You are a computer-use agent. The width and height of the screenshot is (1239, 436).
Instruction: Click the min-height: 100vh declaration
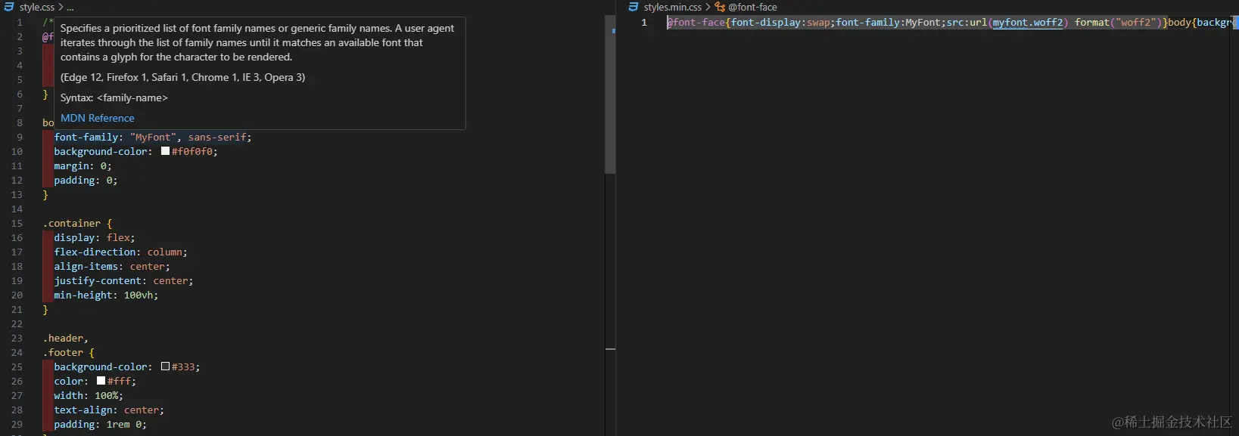pos(106,295)
